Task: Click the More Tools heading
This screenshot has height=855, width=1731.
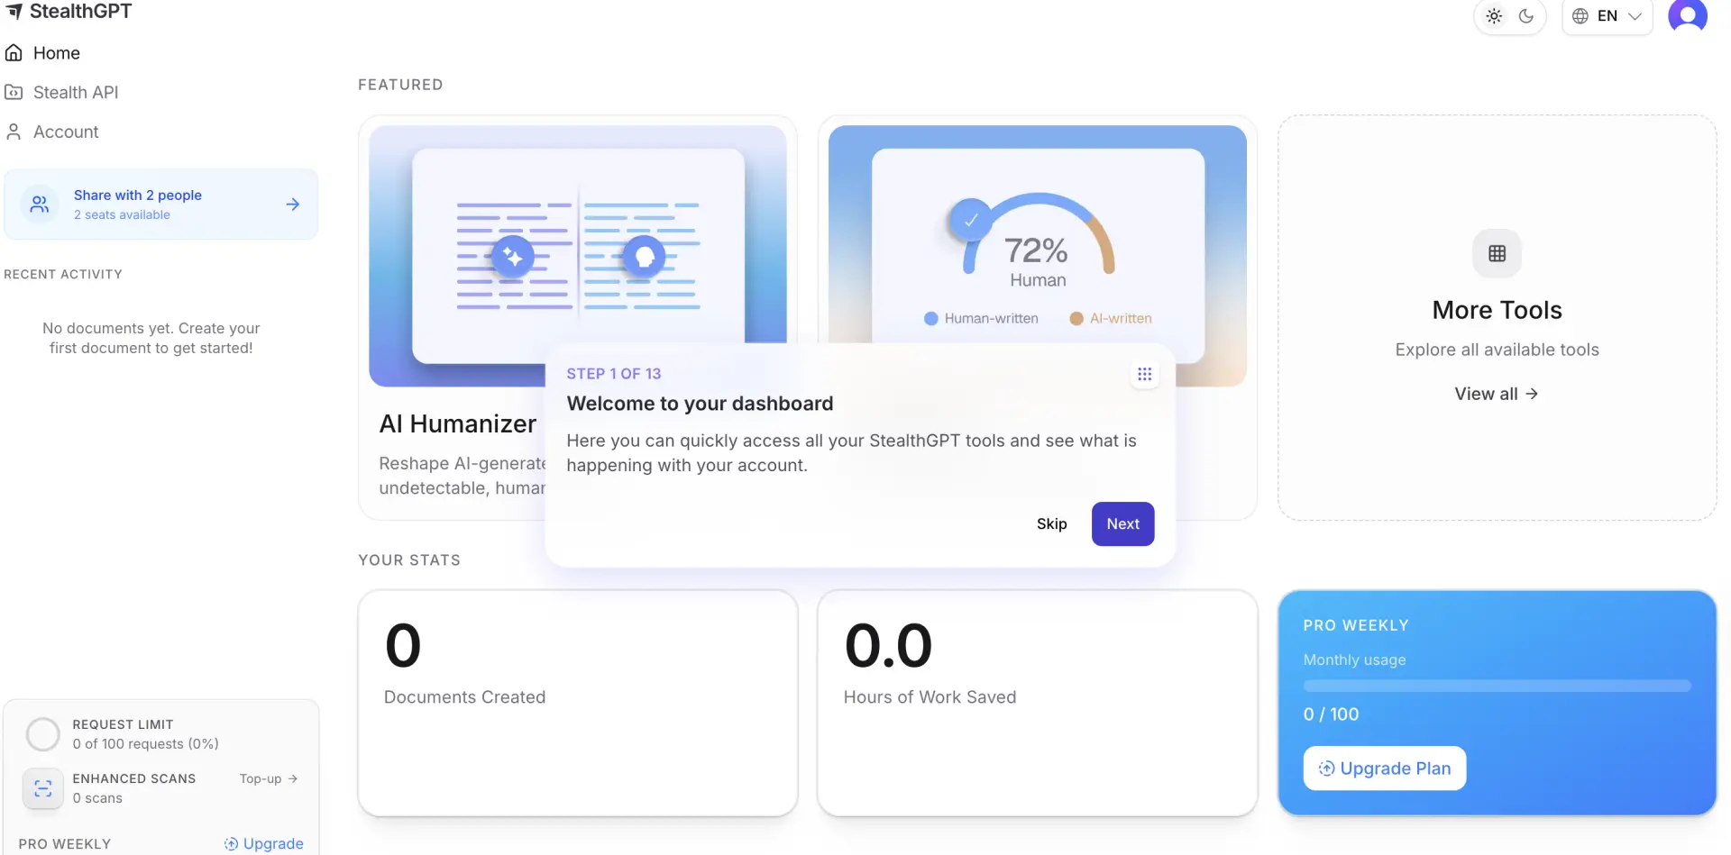Action: (x=1497, y=310)
